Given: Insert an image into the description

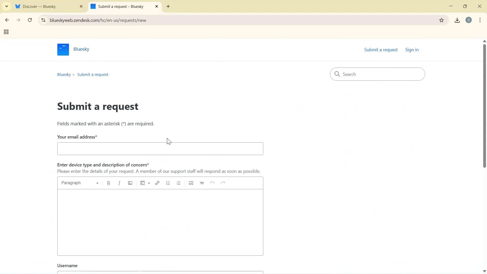Looking at the screenshot, I should (x=191, y=183).
